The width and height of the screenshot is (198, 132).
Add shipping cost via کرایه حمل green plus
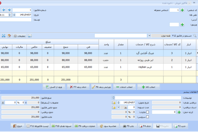(179, 112)
